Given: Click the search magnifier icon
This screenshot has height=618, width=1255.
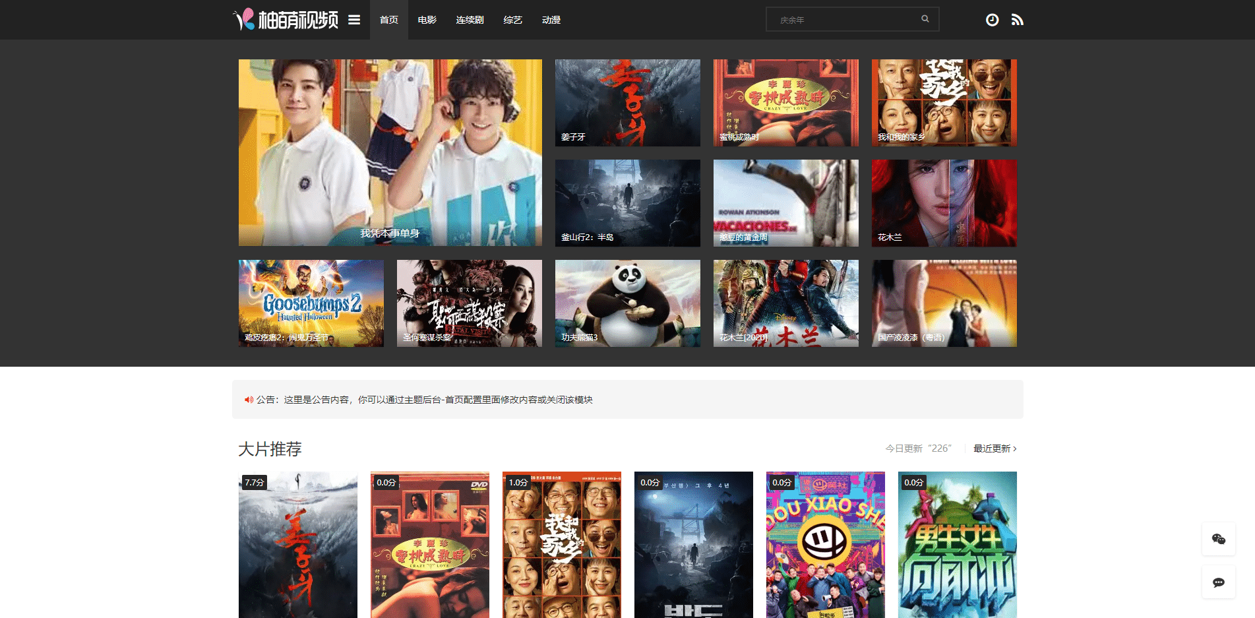Looking at the screenshot, I should 925,19.
